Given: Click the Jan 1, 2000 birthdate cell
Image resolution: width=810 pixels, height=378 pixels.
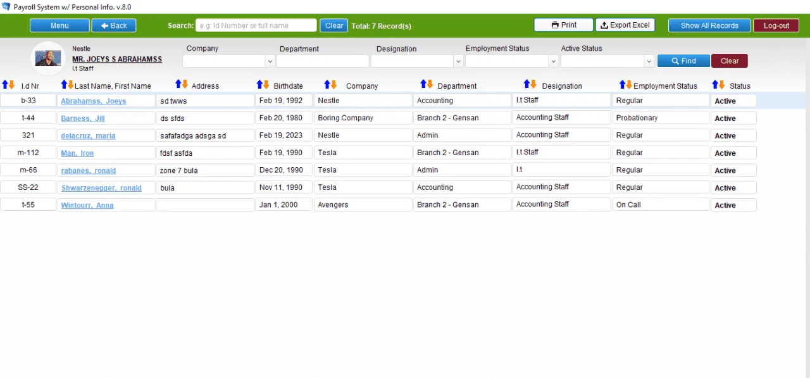Looking at the screenshot, I should pyautogui.click(x=283, y=205).
